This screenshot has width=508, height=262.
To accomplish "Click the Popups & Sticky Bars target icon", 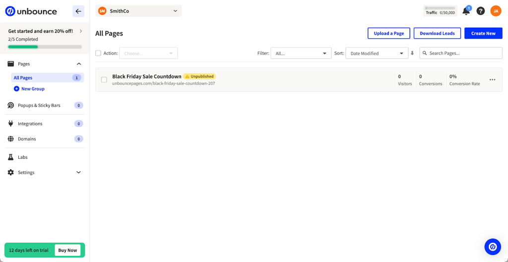I will 11,105.
